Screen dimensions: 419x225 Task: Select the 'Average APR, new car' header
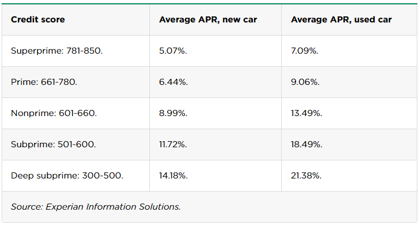click(x=208, y=20)
